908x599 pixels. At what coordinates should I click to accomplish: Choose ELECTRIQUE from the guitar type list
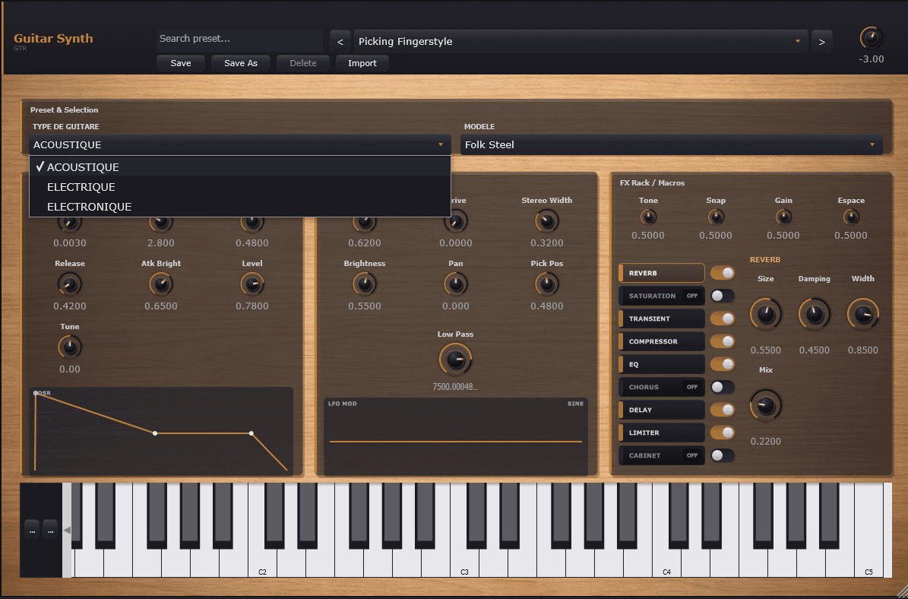pos(81,187)
